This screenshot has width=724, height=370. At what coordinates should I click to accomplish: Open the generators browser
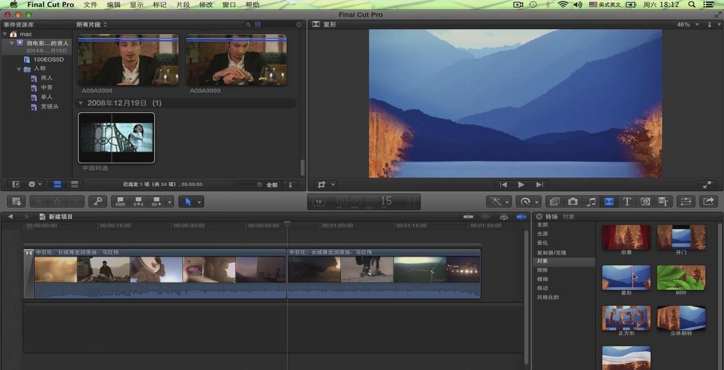coord(645,202)
